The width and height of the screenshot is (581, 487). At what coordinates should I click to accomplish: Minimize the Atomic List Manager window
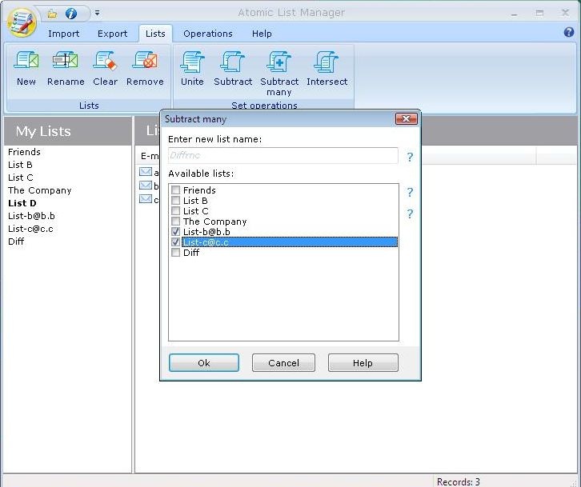point(514,14)
